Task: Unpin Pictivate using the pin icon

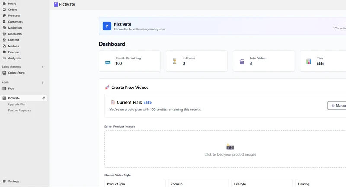Action: tap(44, 98)
